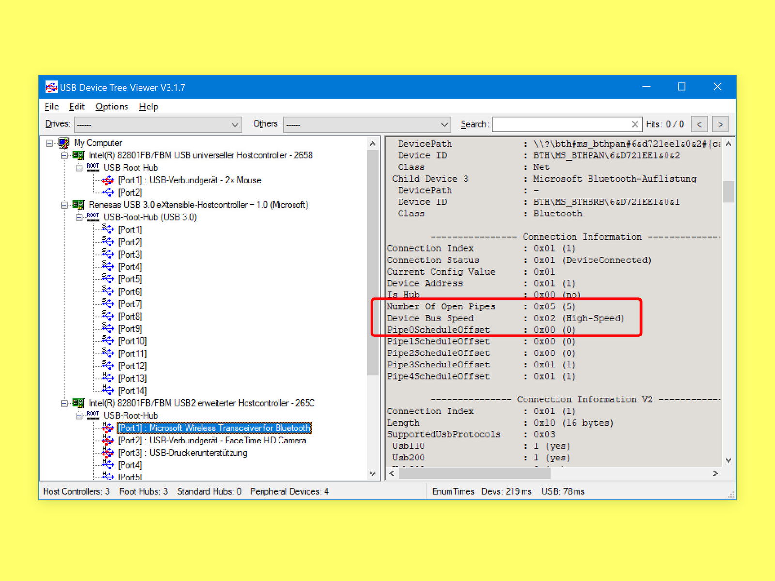Collapse the Renesas USB 3.0 Hostcontroller node
Viewport: 775px width, 581px height.
pyautogui.click(x=64, y=205)
